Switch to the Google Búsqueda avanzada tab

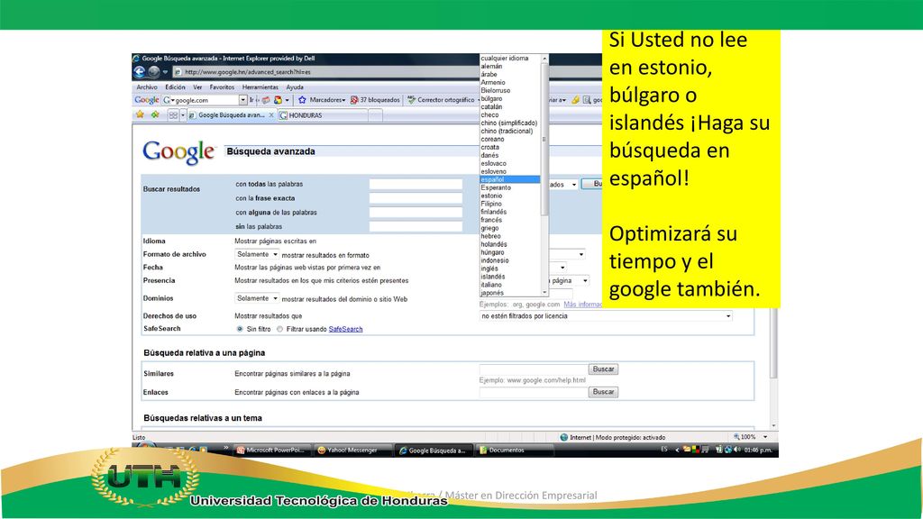tap(231, 115)
